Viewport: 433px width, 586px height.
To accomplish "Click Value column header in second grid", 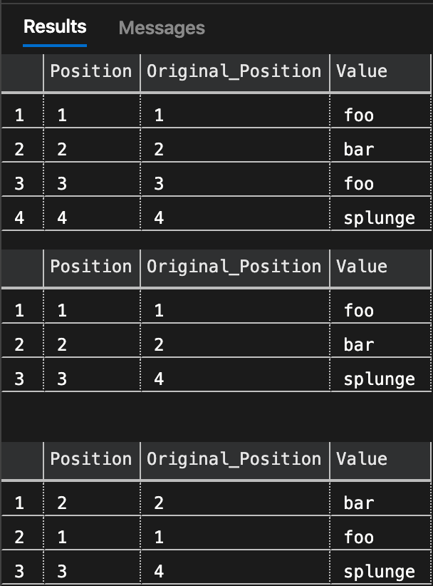I will 362,267.
